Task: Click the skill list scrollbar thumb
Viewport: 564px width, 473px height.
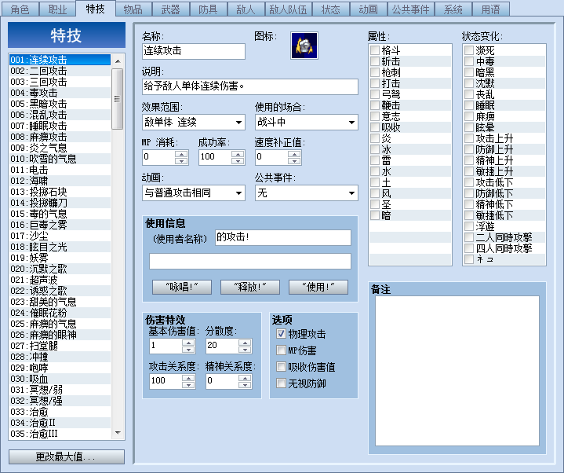Action: pos(117,98)
